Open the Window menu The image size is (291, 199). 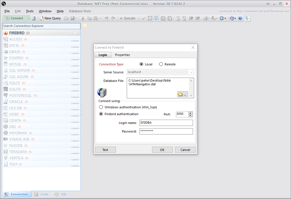pyautogui.click(x=45, y=11)
